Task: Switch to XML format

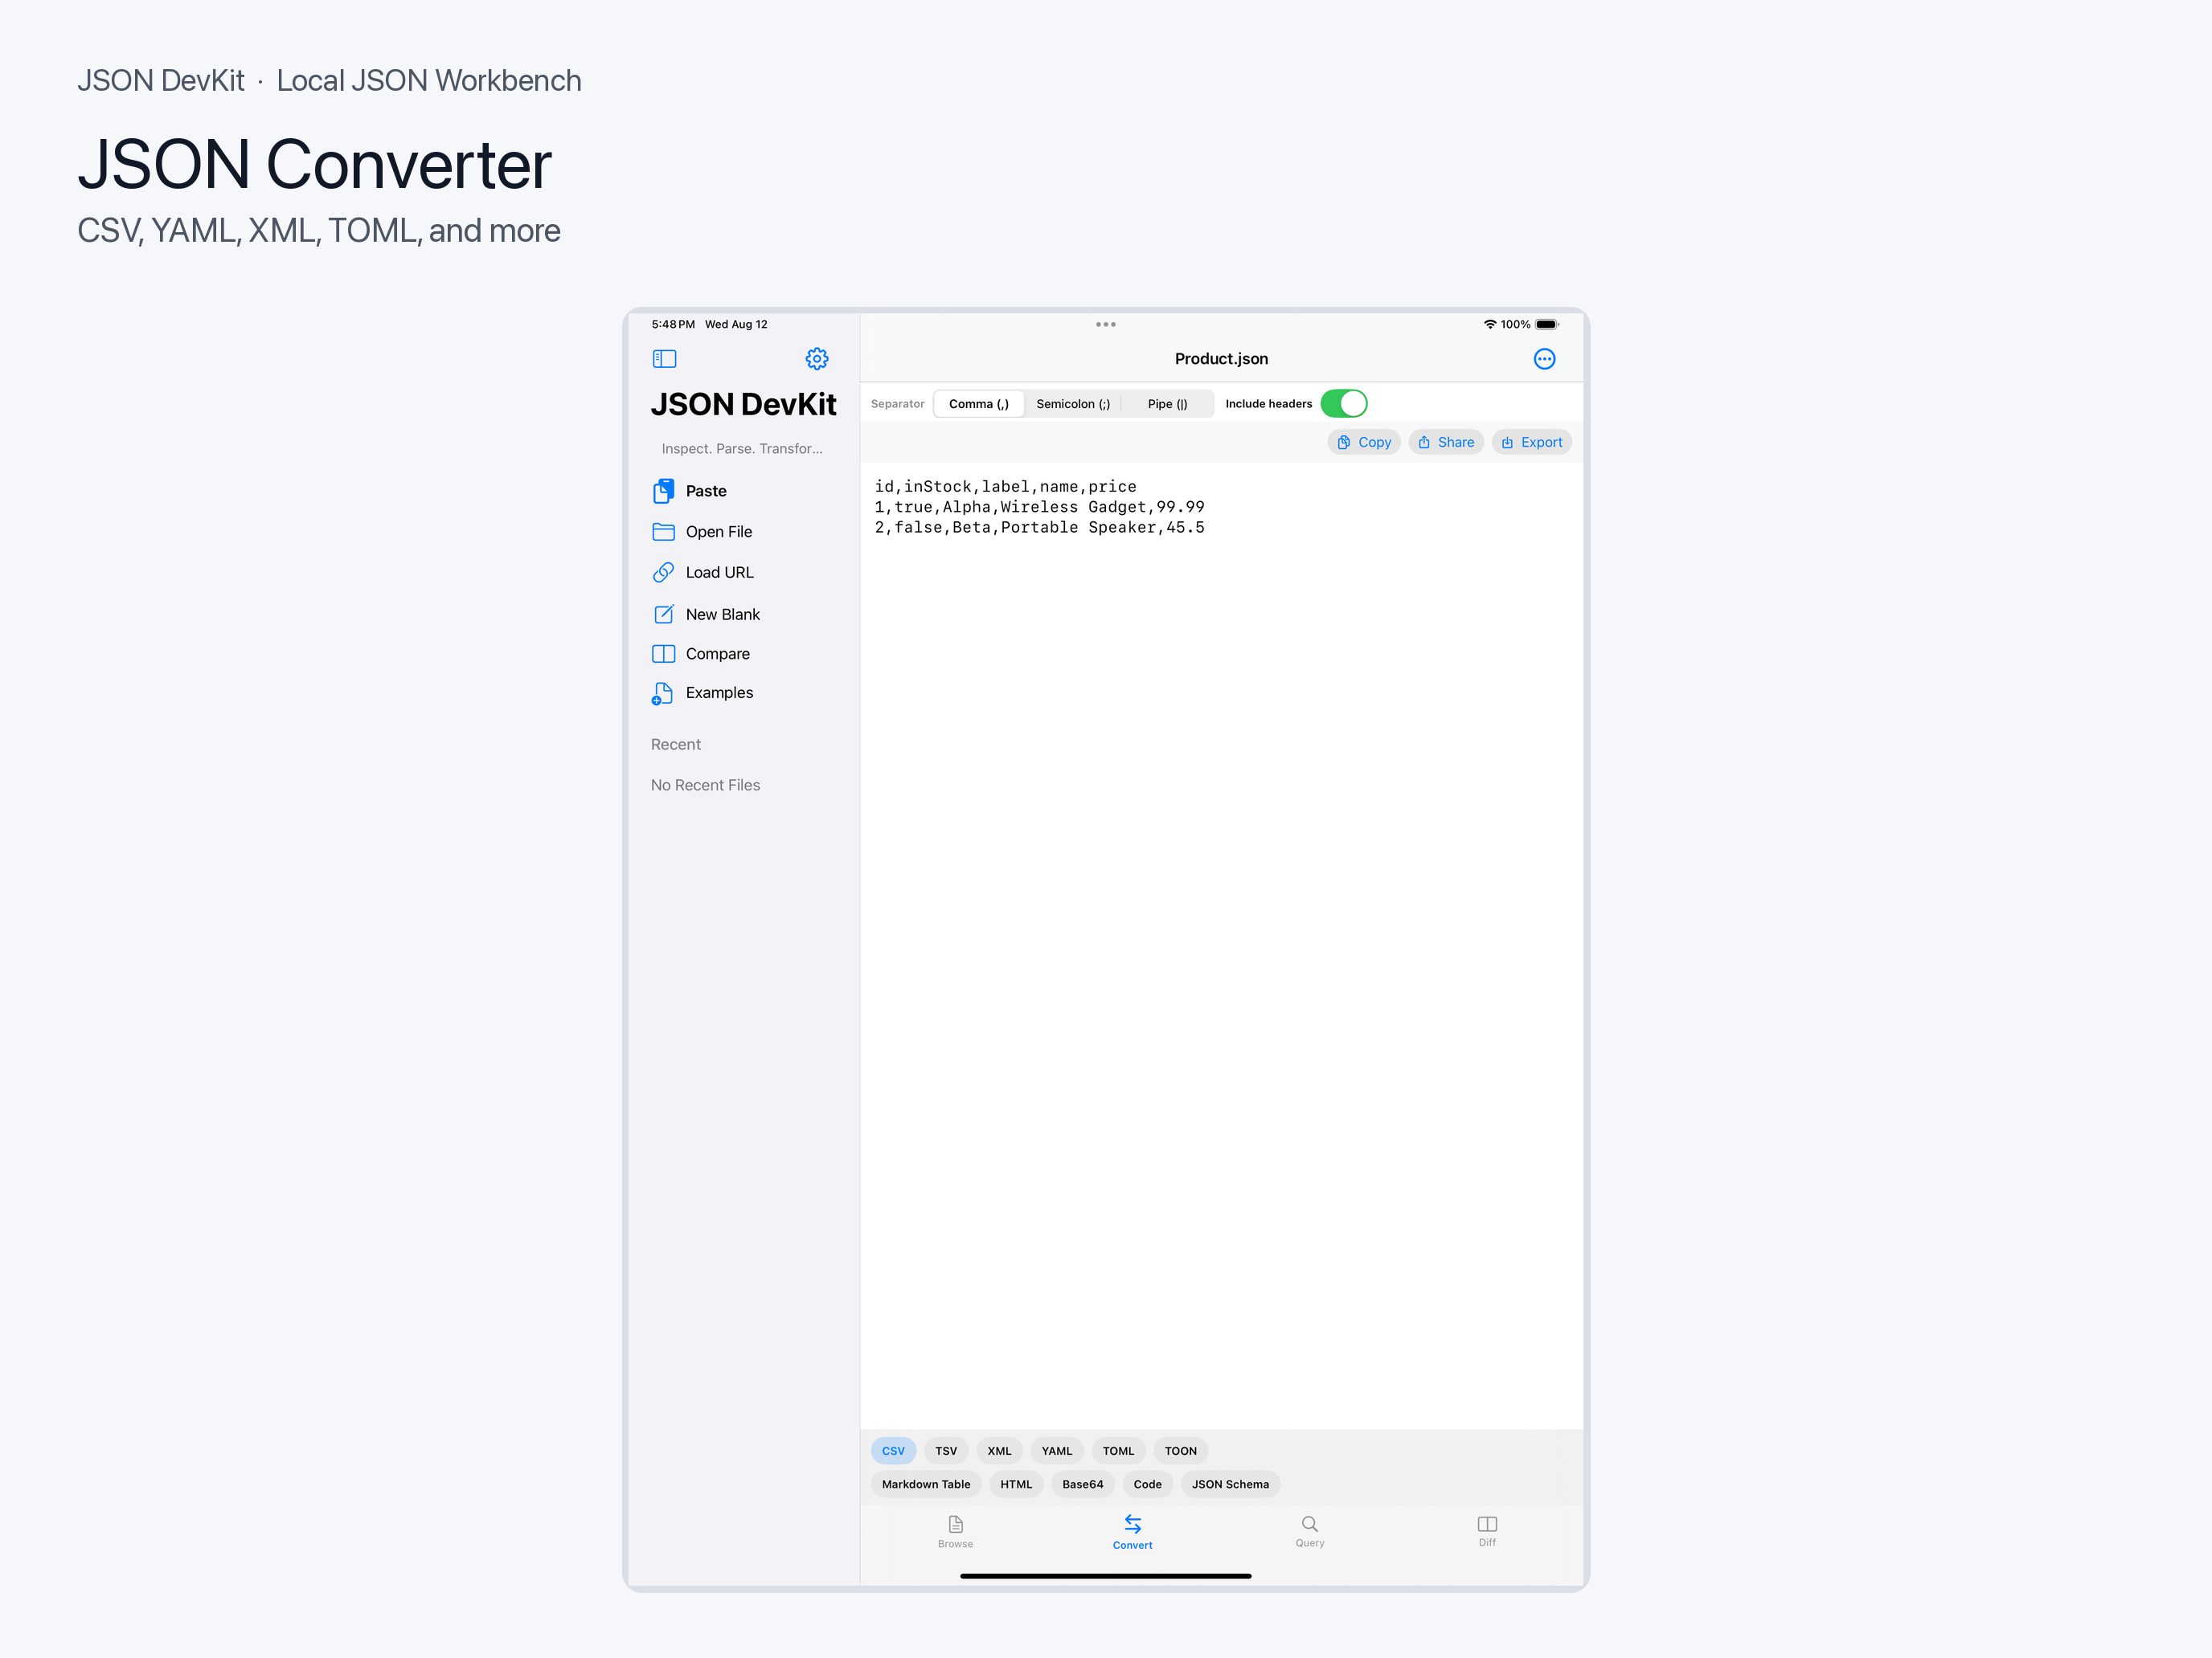Action: [999, 1451]
